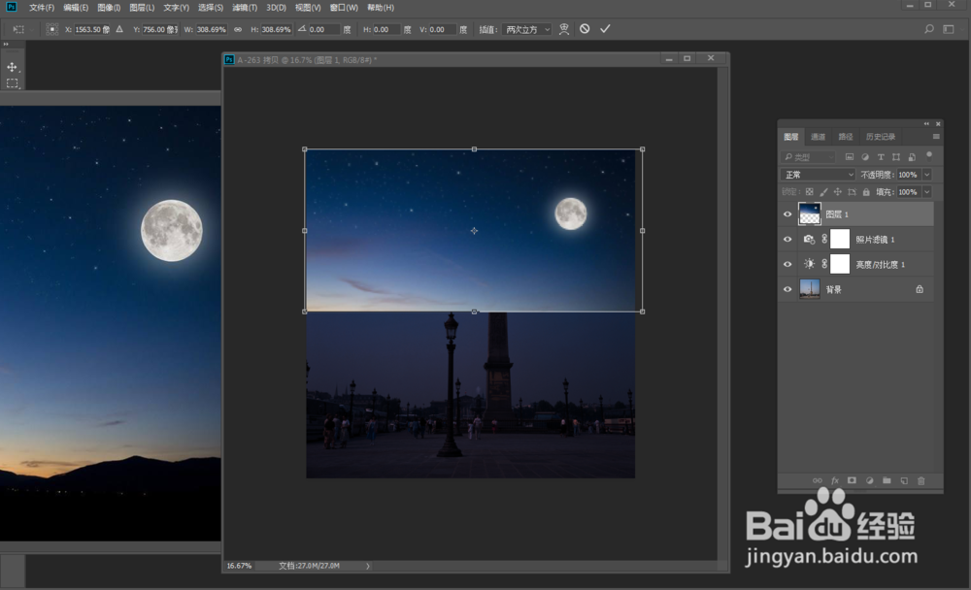
Task: Hide the 背景 layer via eye icon
Action: click(x=787, y=289)
